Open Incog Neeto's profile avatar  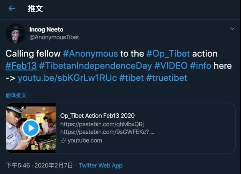tap(15, 33)
